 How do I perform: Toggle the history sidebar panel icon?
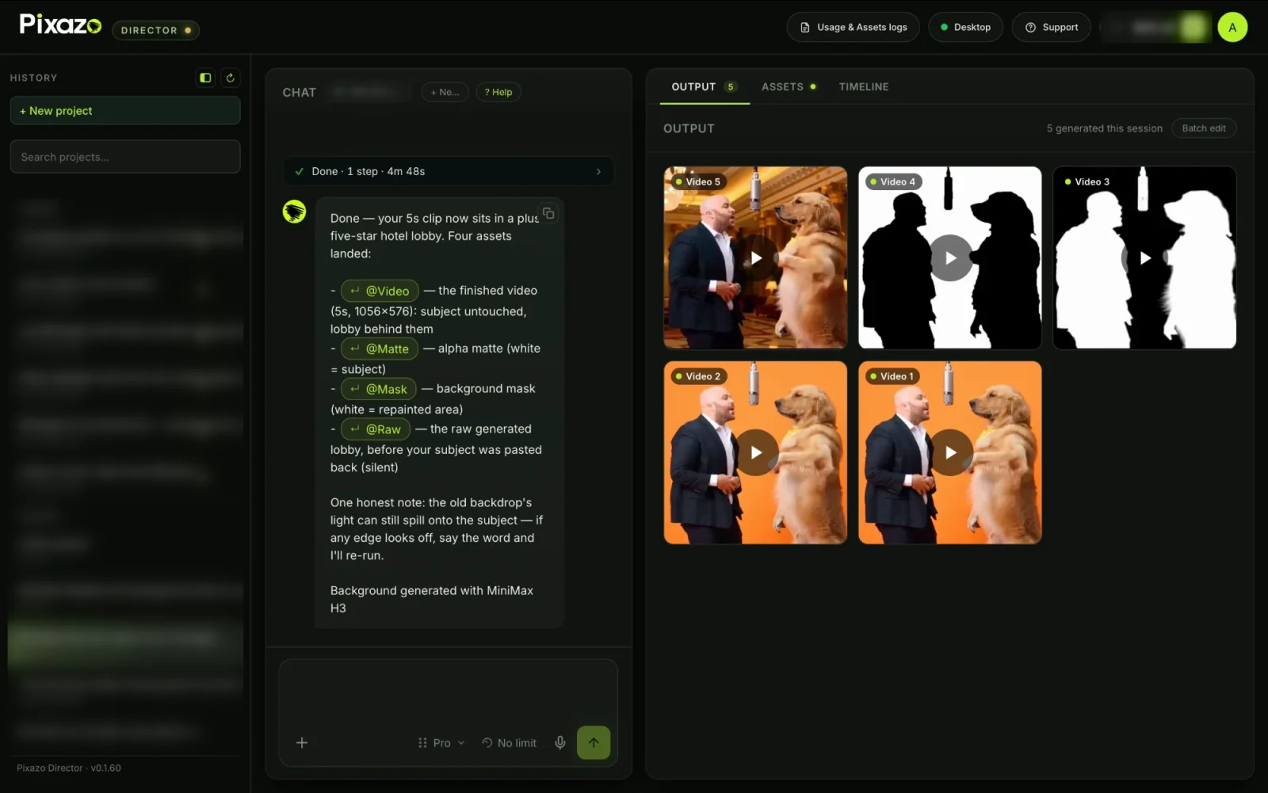[205, 78]
